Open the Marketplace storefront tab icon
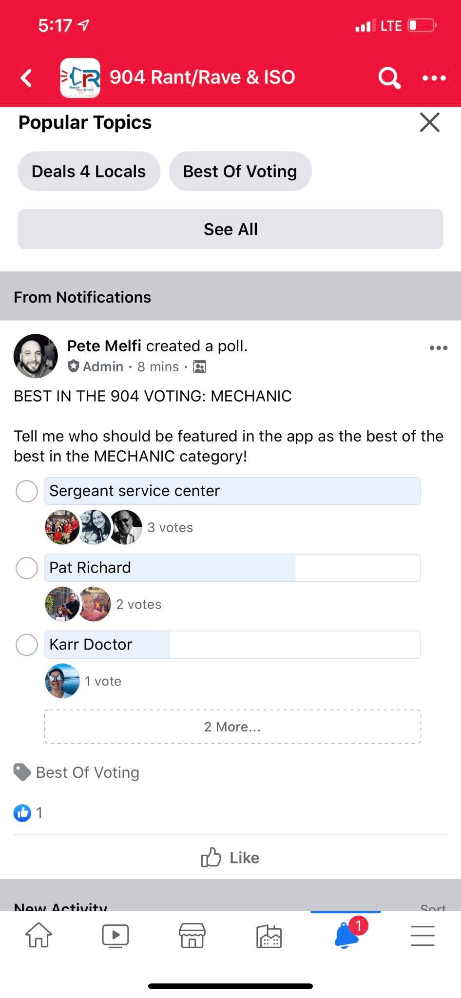This screenshot has height=998, width=461. point(192,935)
